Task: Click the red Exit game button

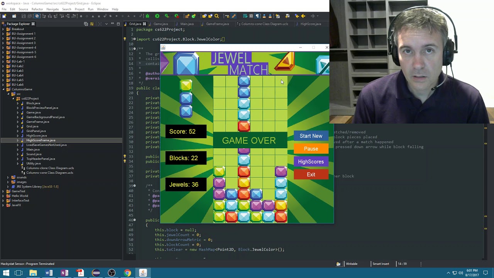Action: pos(311,175)
